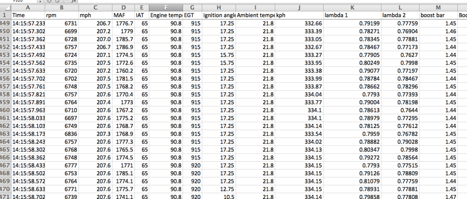Select lambda 2 cell 0.7627

[400, 55]
